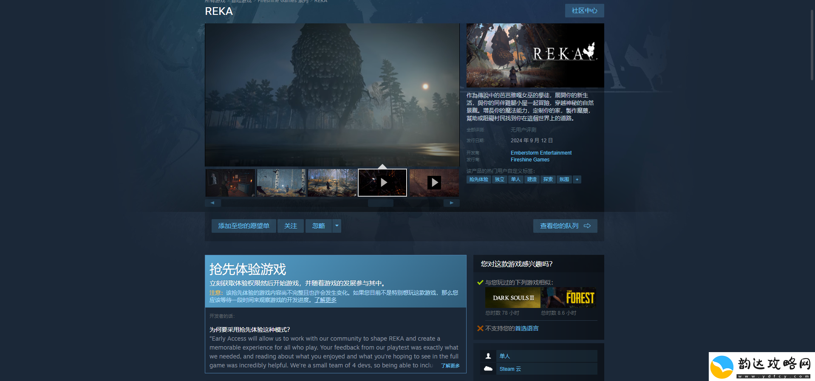Click the 抢先体验游戏 heading
This screenshot has height=381, width=815.
[x=248, y=269]
